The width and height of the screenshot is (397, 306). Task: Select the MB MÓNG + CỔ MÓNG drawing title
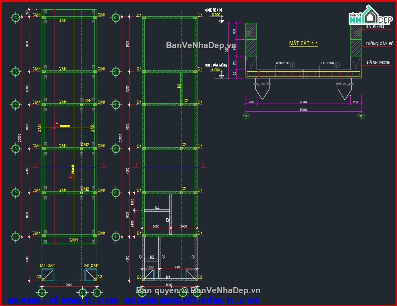coord(62,301)
